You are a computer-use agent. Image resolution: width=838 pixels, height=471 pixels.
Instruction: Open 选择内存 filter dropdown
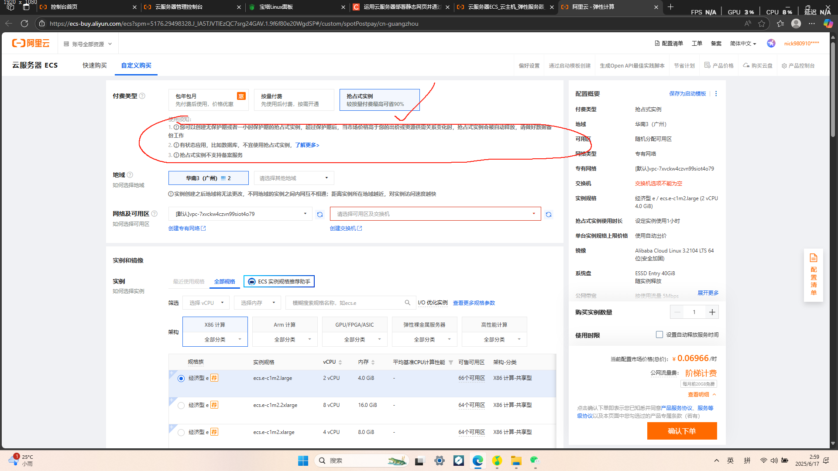[258, 303]
